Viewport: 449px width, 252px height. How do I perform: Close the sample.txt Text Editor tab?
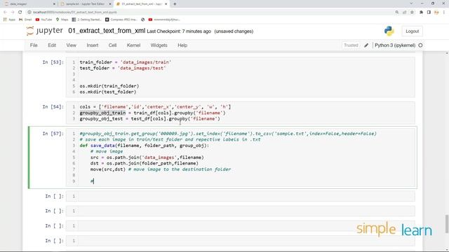[x=110, y=4]
